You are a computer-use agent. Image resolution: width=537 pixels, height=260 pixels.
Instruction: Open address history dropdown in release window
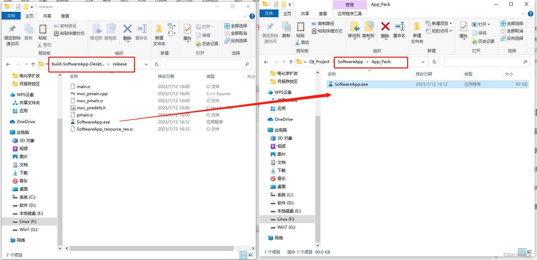[x=146, y=64]
